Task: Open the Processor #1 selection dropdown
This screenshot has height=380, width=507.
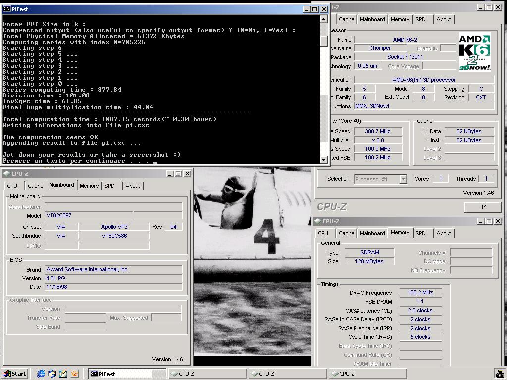Action: 403,179
